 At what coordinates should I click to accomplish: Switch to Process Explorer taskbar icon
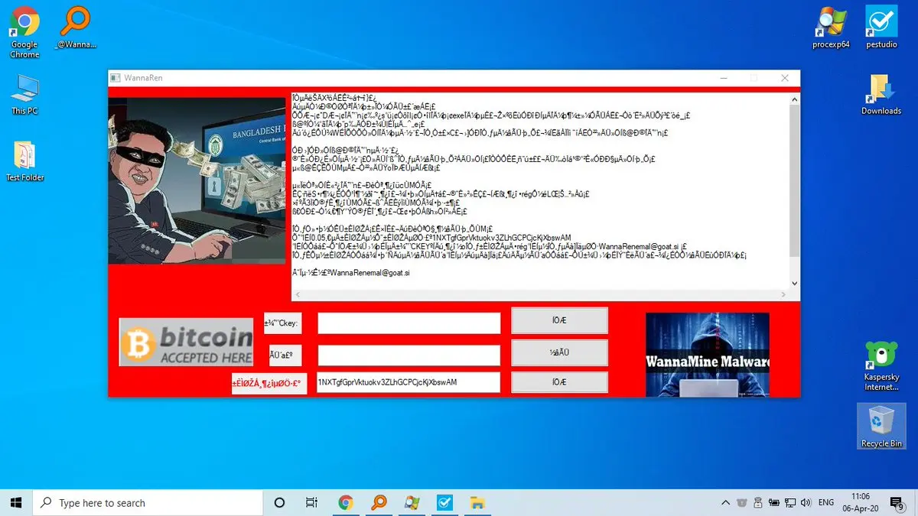click(412, 502)
